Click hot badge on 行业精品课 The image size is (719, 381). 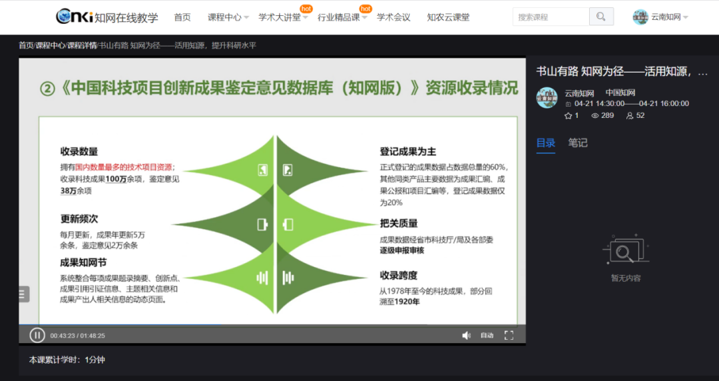pos(365,9)
